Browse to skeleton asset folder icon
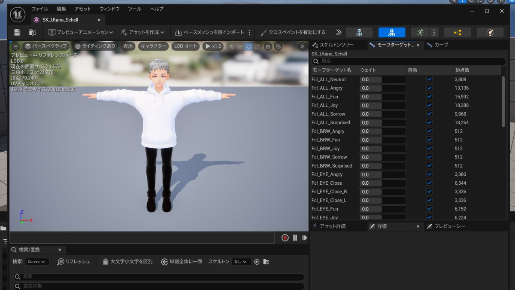 pyautogui.click(x=266, y=262)
